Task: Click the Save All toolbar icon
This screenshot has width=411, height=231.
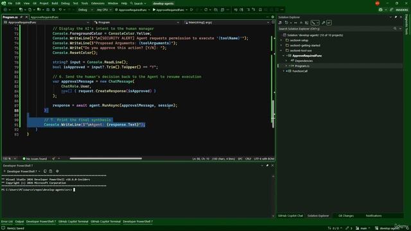Action: 53,10
